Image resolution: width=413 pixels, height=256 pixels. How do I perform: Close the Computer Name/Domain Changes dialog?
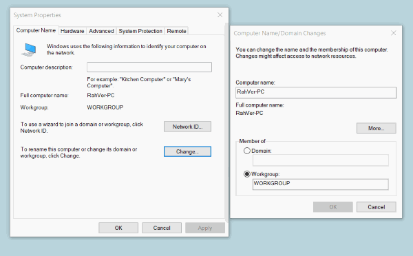pyautogui.click(x=394, y=33)
